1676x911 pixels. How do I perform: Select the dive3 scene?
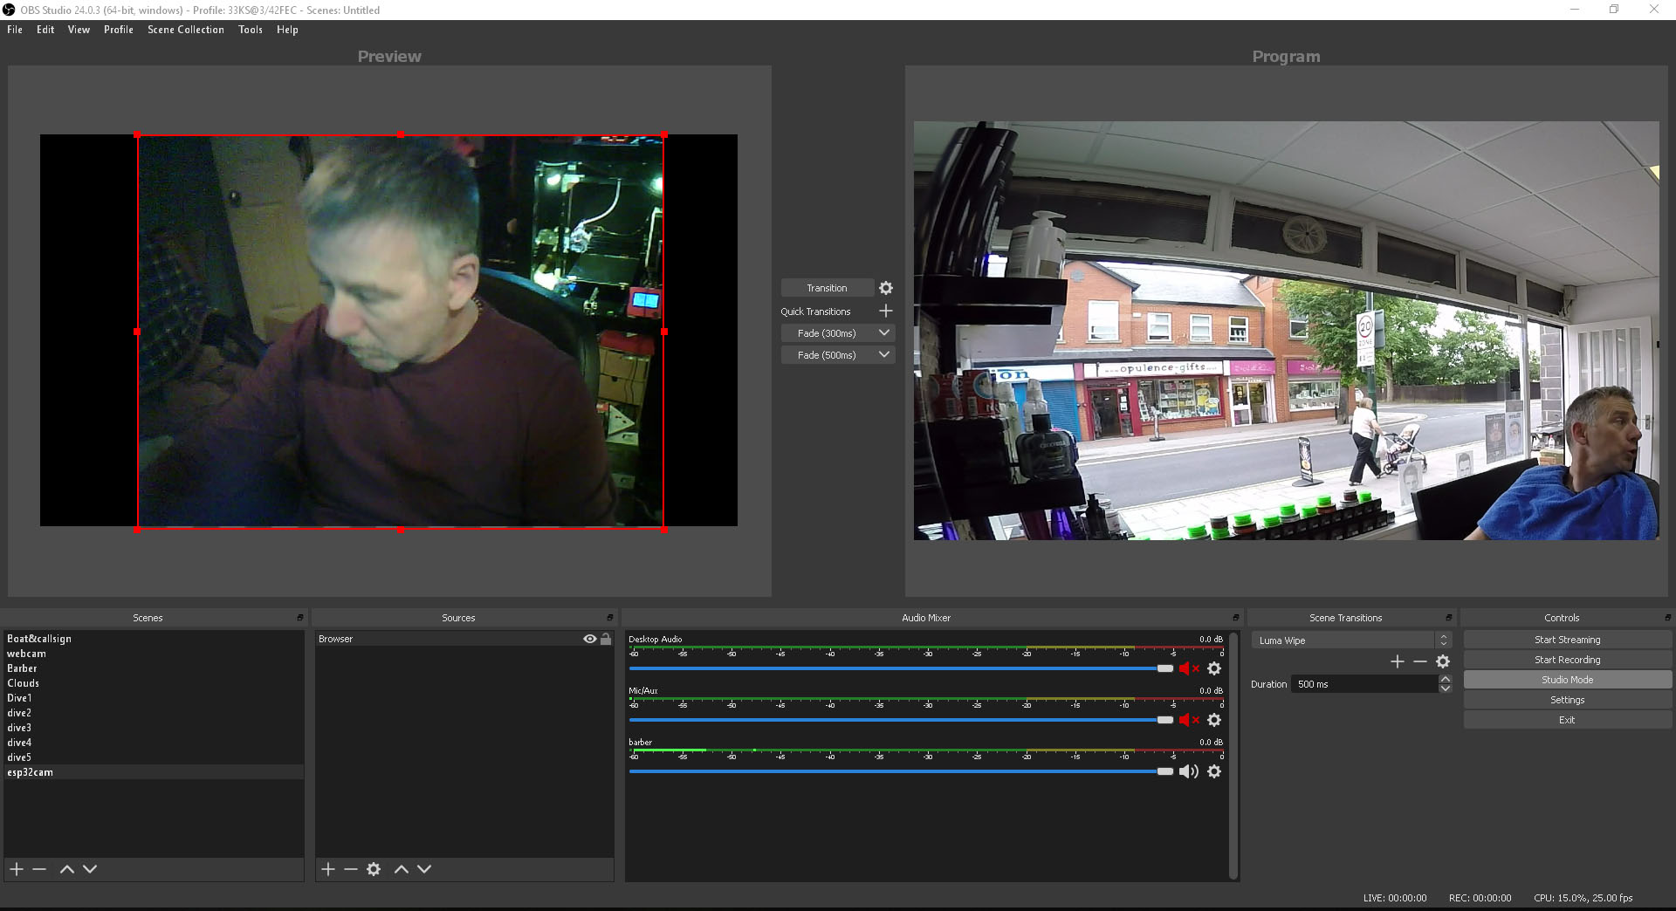[x=154, y=728]
